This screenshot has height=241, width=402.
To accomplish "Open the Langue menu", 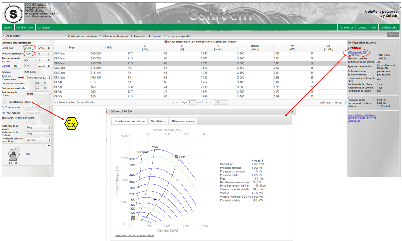I will (x=362, y=28).
